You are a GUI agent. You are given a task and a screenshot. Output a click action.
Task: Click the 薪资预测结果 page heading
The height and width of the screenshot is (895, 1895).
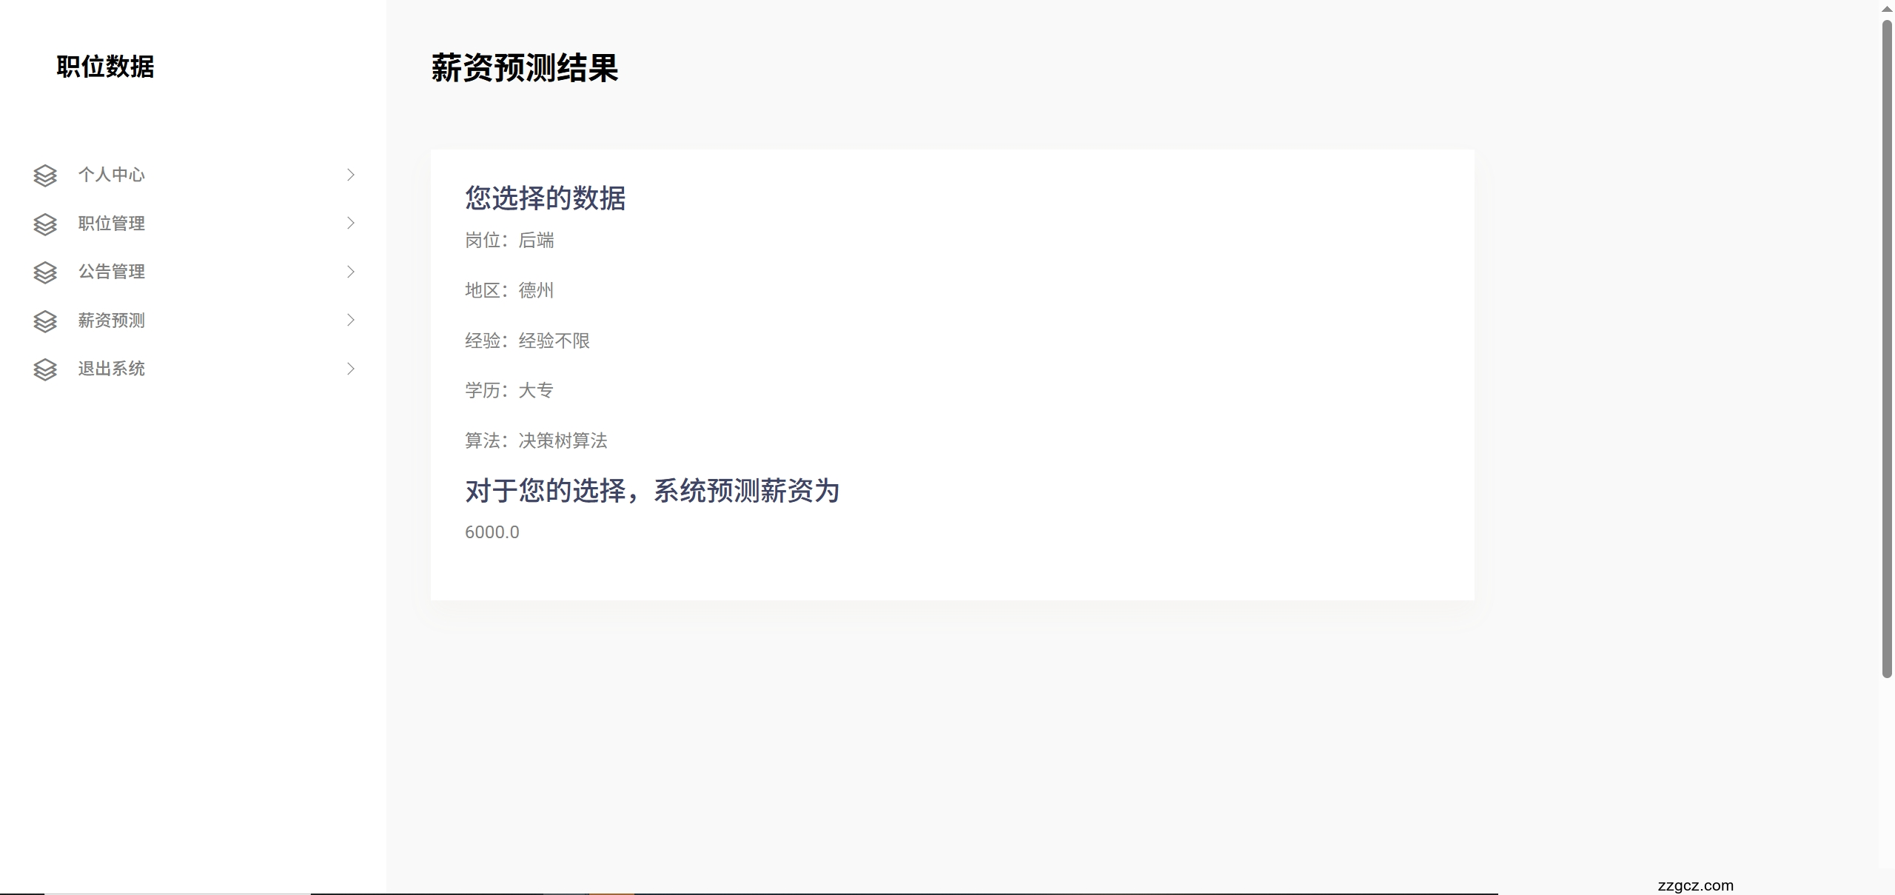pyautogui.click(x=524, y=68)
